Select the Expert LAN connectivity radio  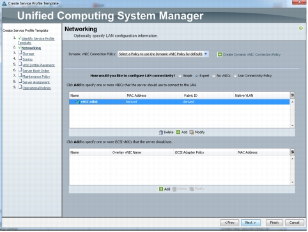click(196, 76)
